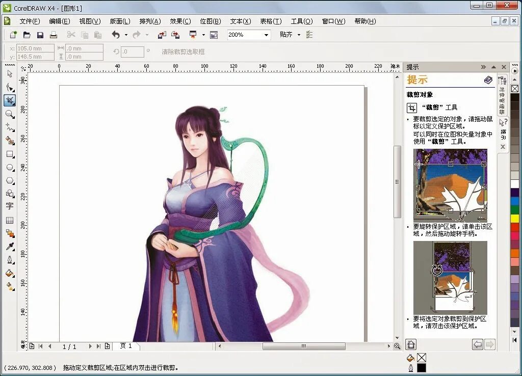Open the Application Launcher dropdown arrow

coord(203,35)
